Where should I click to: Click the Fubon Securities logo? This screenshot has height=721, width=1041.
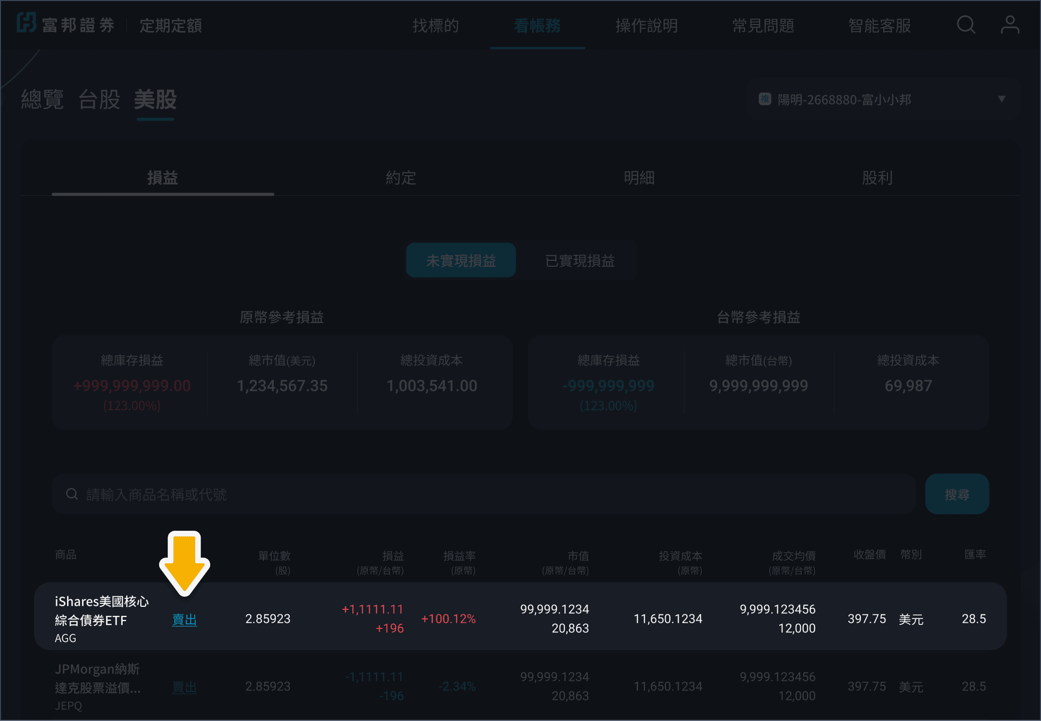coord(66,25)
